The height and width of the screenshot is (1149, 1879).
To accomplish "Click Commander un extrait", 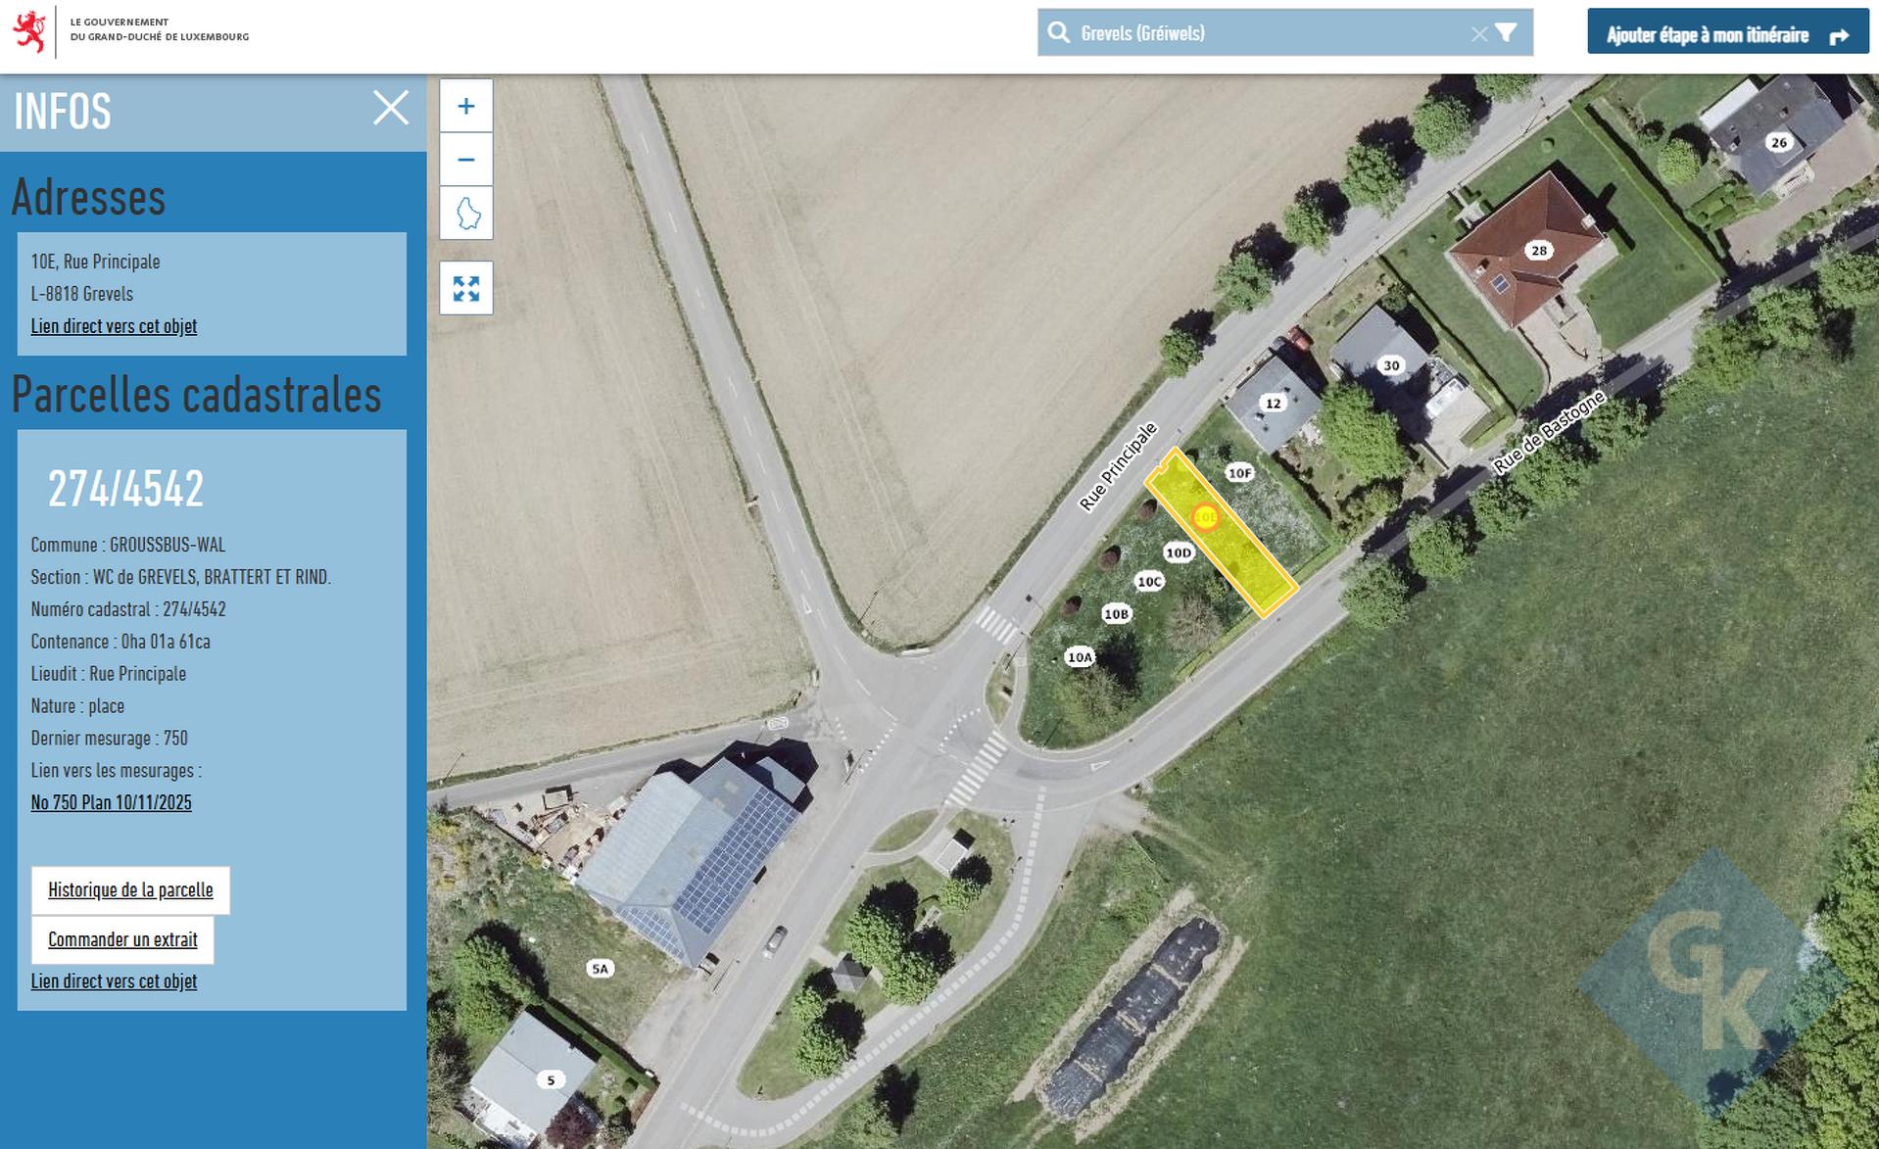I will pyautogui.click(x=122, y=940).
